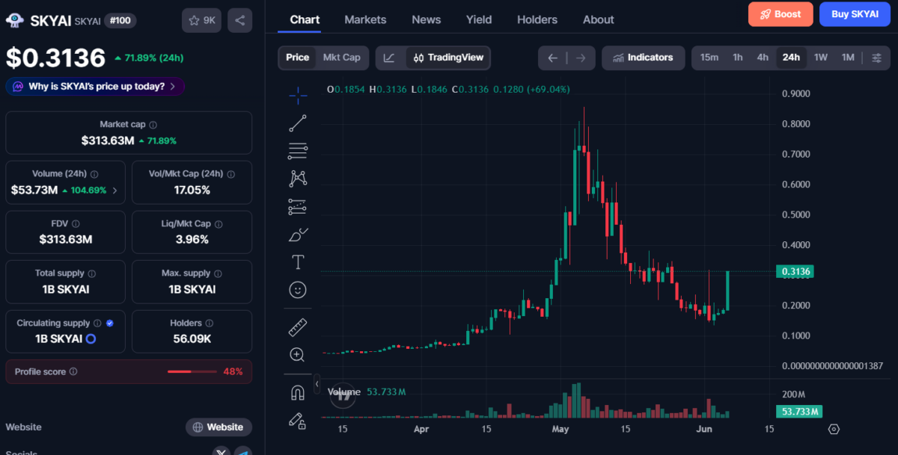This screenshot has width=898, height=455.
Task: Click the Profile score progress bar
Action: point(192,371)
